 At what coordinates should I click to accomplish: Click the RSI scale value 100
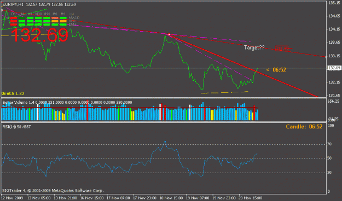coord(331,126)
